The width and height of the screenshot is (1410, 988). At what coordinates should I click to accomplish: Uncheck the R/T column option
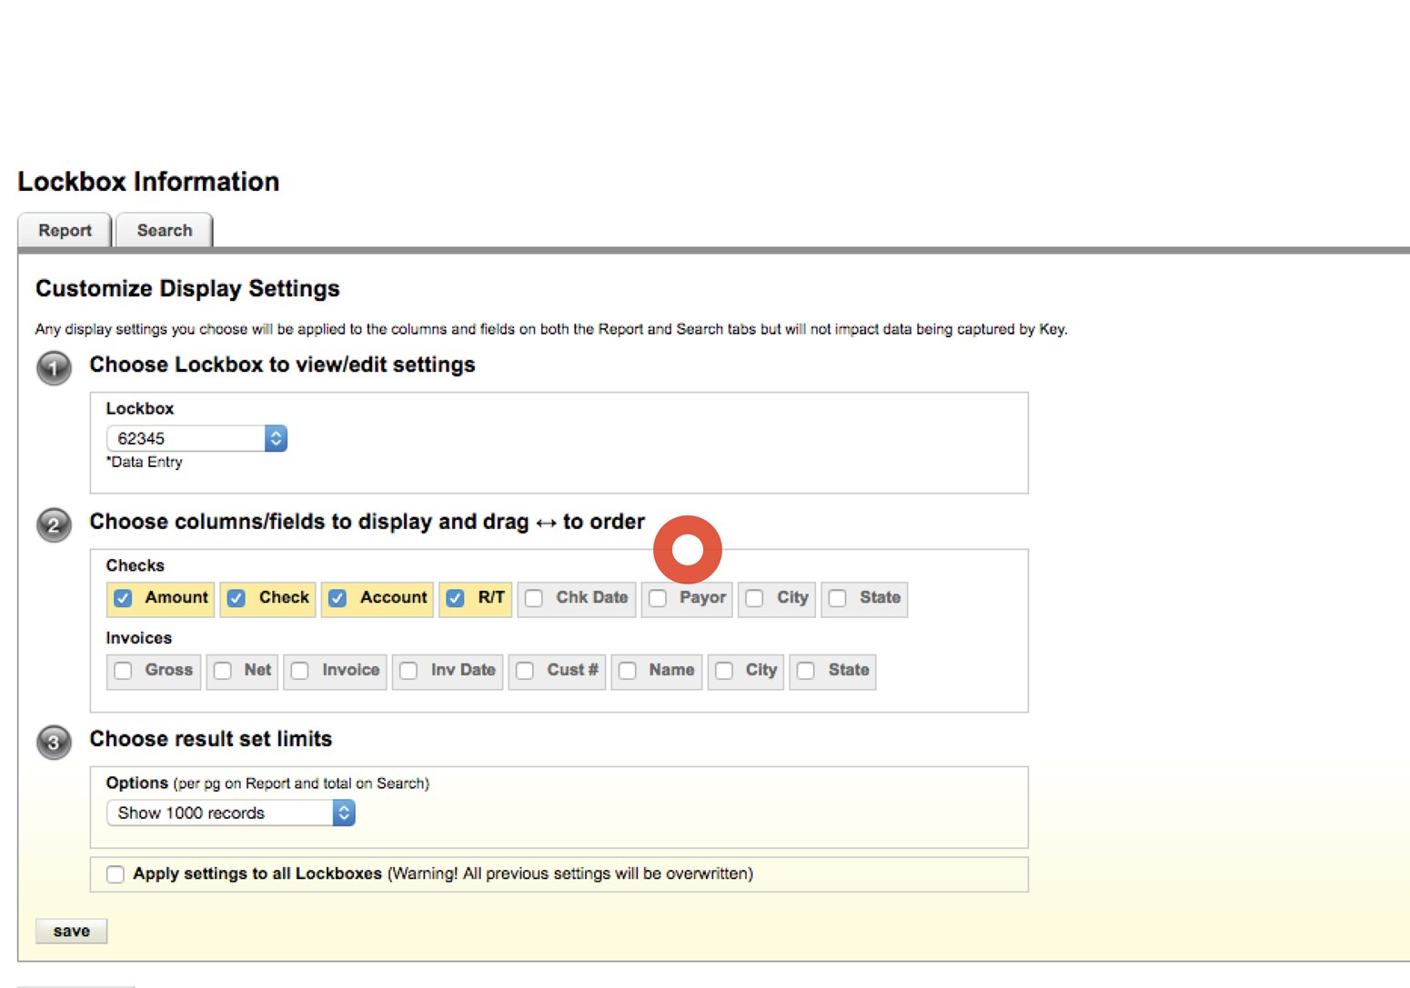point(455,598)
